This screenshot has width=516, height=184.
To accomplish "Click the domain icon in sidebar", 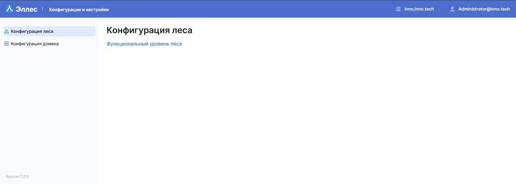I will pyautogui.click(x=7, y=44).
